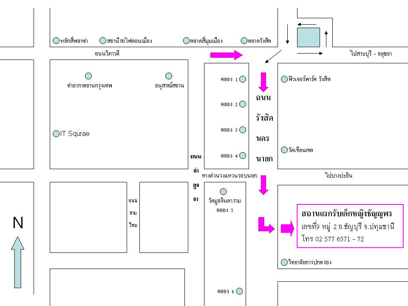This screenshot has width=408, height=306.
Task: Select the circle marker beside วิทยาลัยการปกครอง
Action: point(284,262)
